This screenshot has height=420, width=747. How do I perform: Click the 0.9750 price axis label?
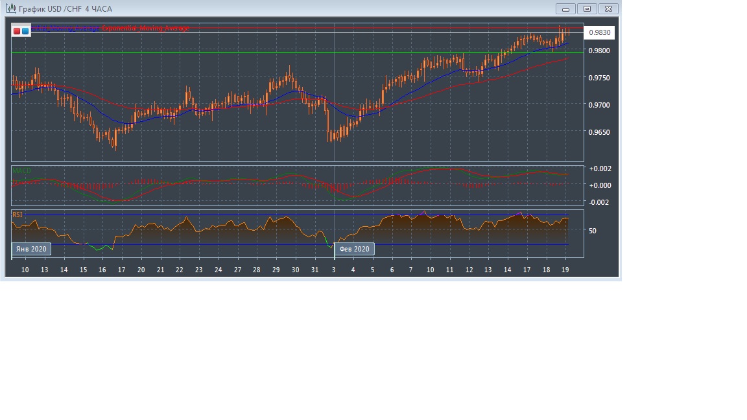[x=599, y=78]
